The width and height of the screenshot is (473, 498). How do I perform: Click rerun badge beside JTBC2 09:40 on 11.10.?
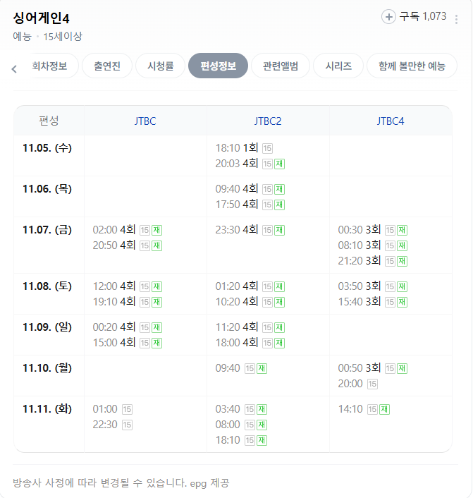pyautogui.click(x=262, y=368)
